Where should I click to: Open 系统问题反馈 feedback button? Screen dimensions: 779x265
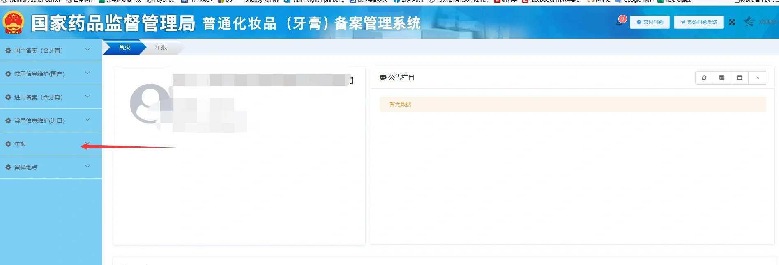tap(698, 22)
